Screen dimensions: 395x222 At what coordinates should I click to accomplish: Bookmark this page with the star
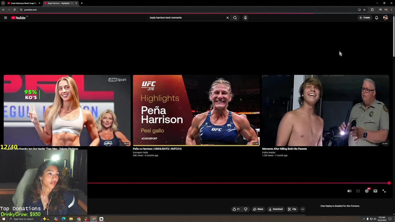point(364,10)
